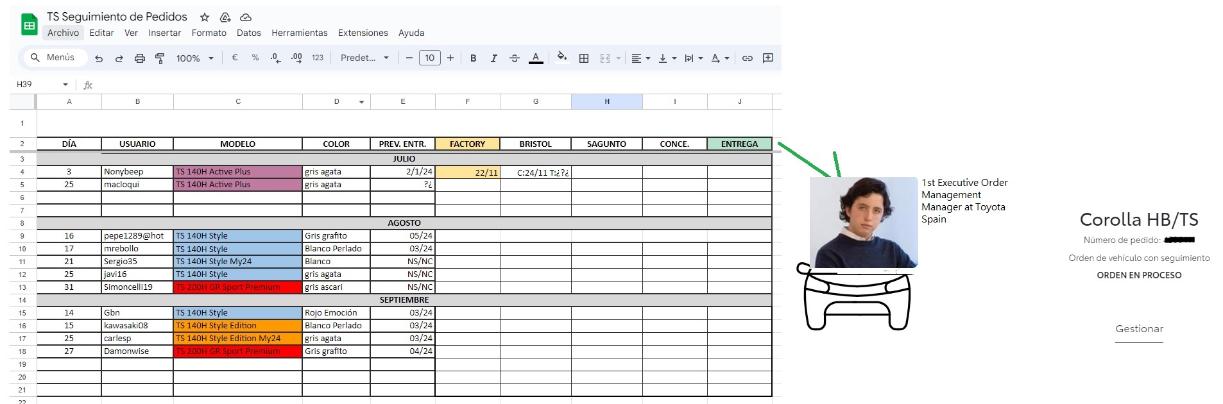1223x404 pixels.
Task: Open the Datos menu
Action: coord(249,33)
